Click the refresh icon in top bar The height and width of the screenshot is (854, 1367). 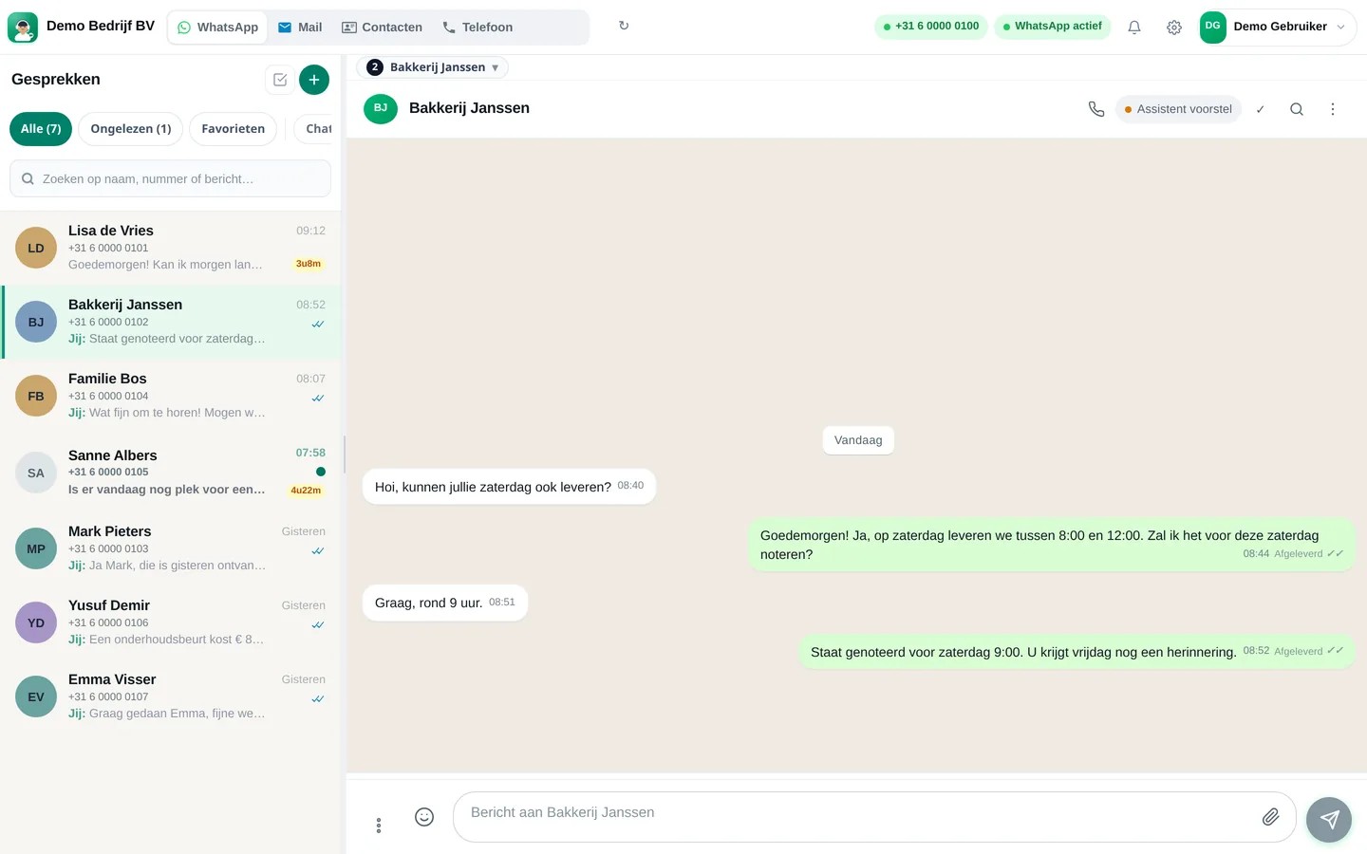pyautogui.click(x=624, y=26)
